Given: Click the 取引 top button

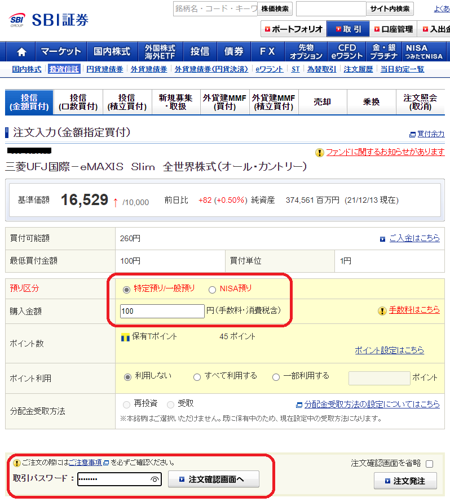Looking at the screenshot, I should click(348, 29).
